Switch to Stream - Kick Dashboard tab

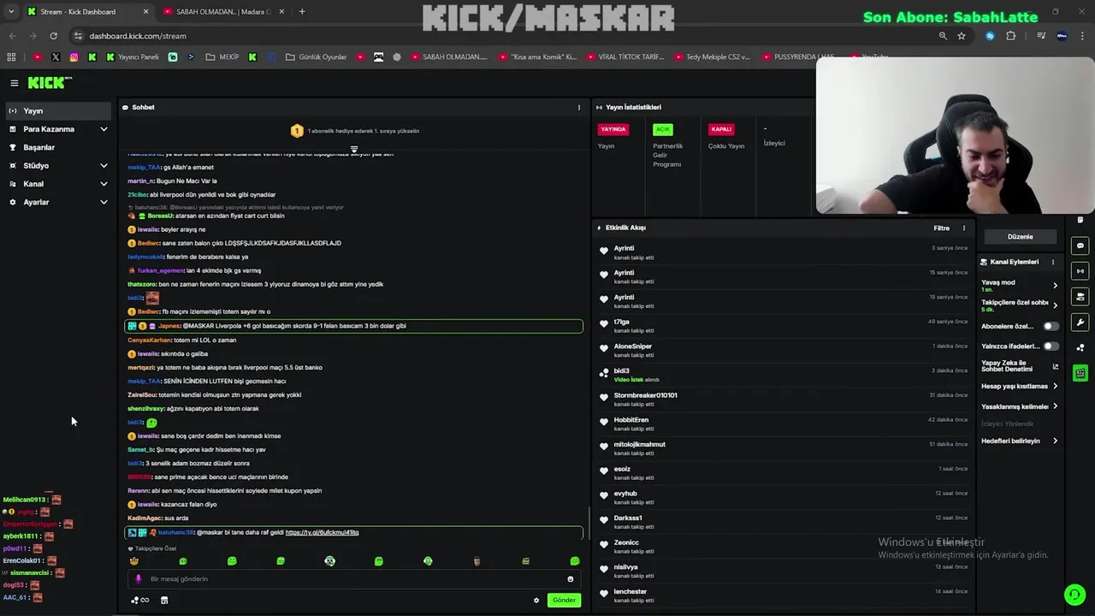point(87,12)
